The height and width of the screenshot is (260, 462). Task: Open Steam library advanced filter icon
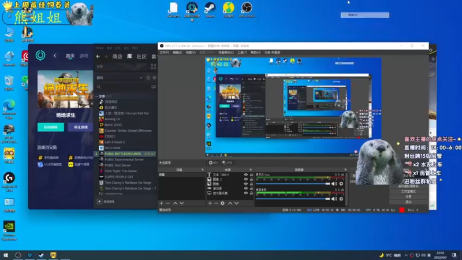coord(154,87)
